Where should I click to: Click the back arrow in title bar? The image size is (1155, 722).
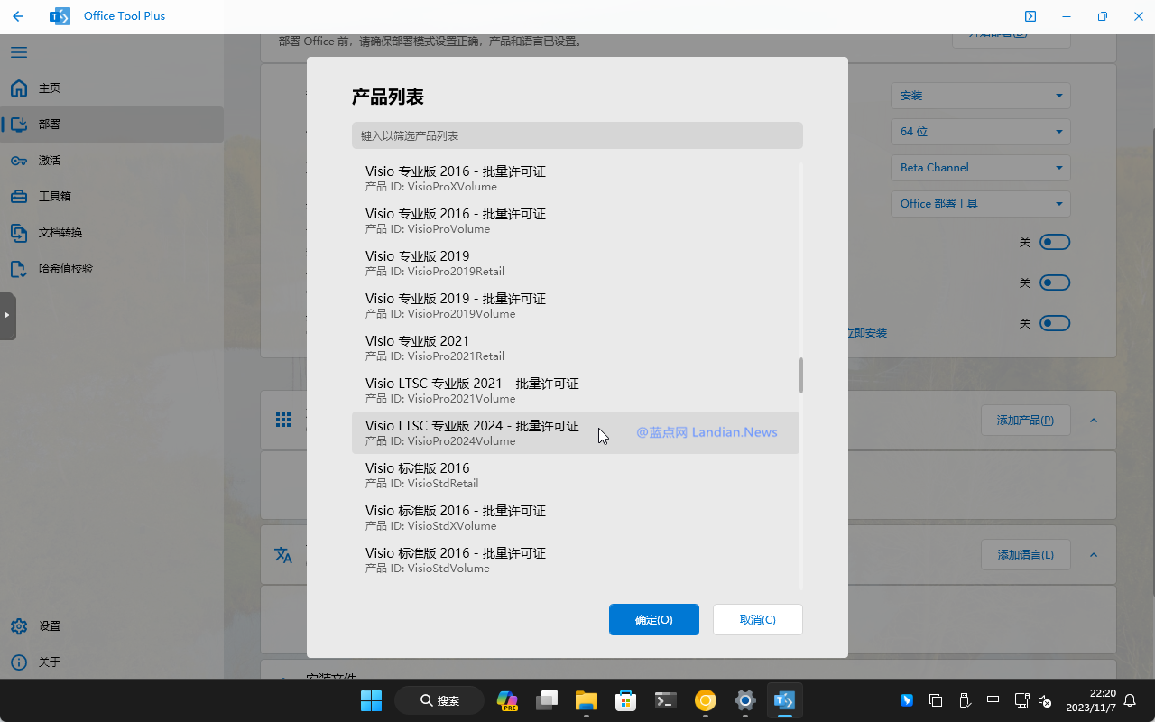coord(18,16)
